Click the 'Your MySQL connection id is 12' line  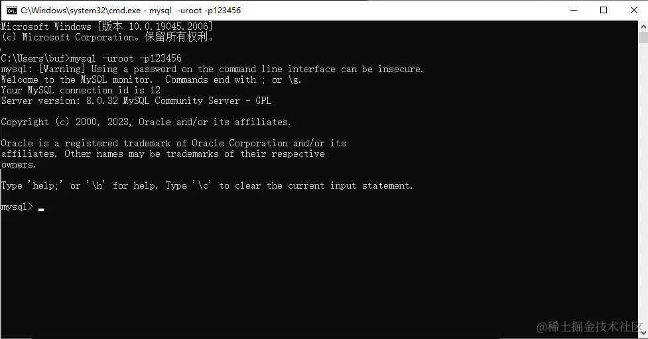pyautogui.click(x=81, y=90)
